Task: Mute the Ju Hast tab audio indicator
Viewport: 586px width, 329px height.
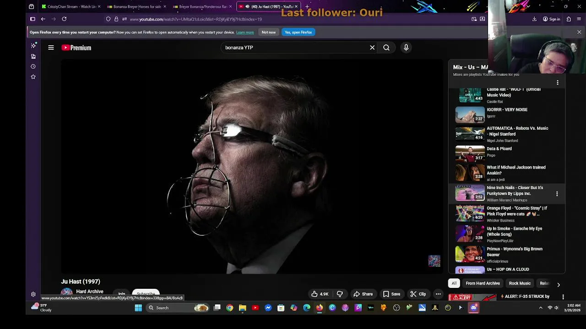Action: 247,7
